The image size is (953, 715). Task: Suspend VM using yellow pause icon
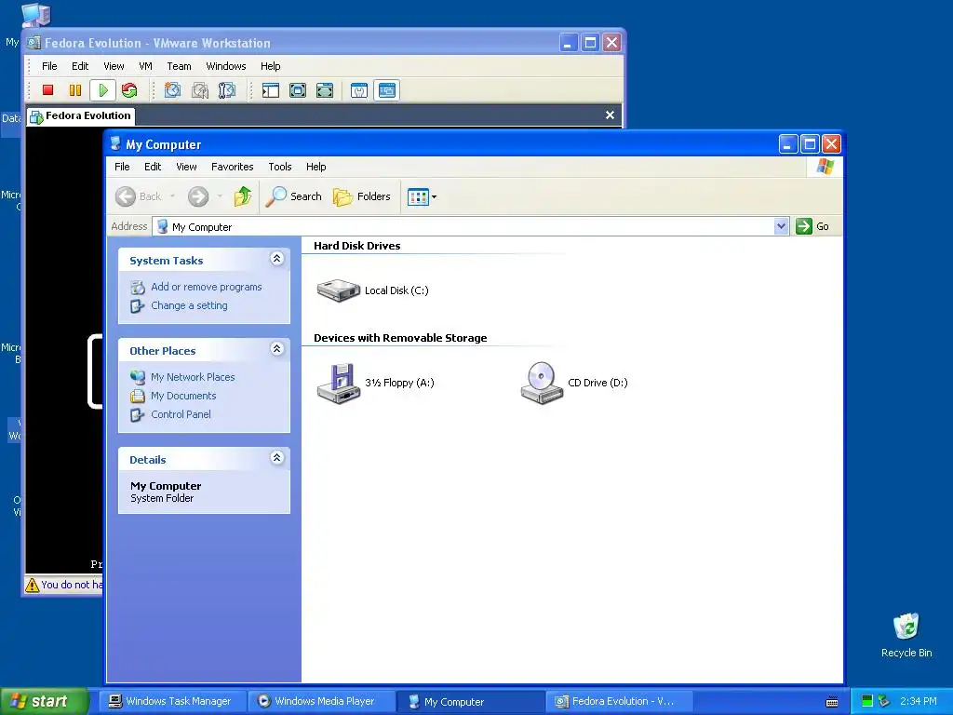[x=75, y=90]
